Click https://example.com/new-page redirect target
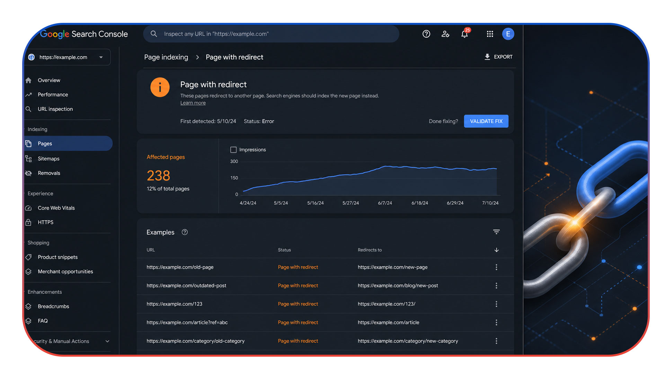The height and width of the screenshot is (374, 665). point(392,267)
